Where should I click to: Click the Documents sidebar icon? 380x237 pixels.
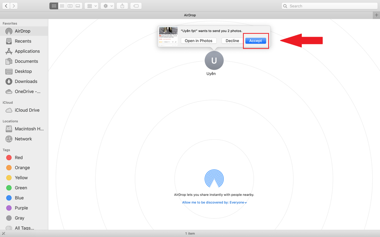tap(9, 61)
